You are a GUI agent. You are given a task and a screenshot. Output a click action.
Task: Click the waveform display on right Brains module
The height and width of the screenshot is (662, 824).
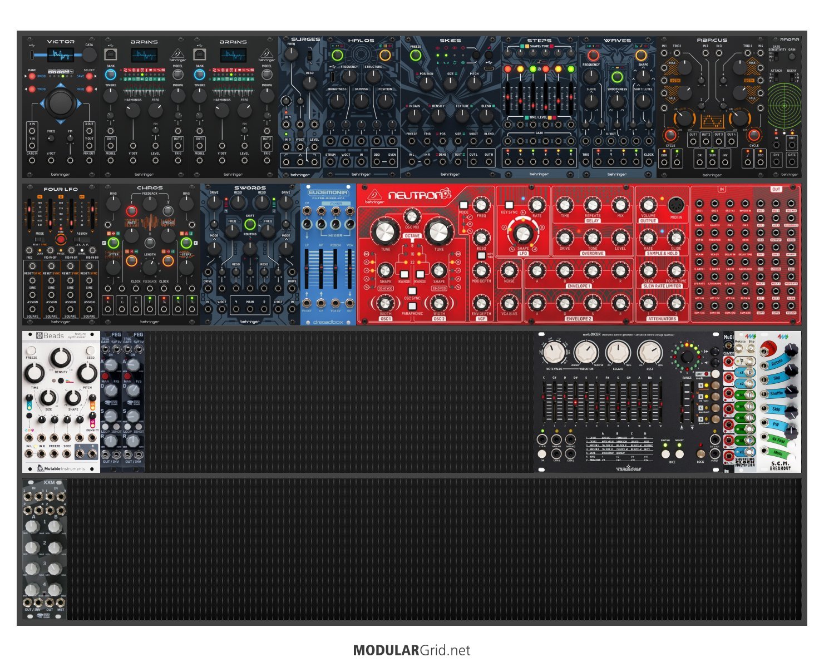tap(233, 55)
